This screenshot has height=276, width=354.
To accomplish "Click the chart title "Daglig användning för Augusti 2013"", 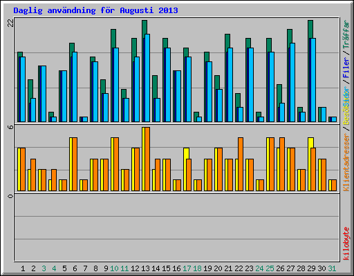I will pyautogui.click(x=95, y=10).
